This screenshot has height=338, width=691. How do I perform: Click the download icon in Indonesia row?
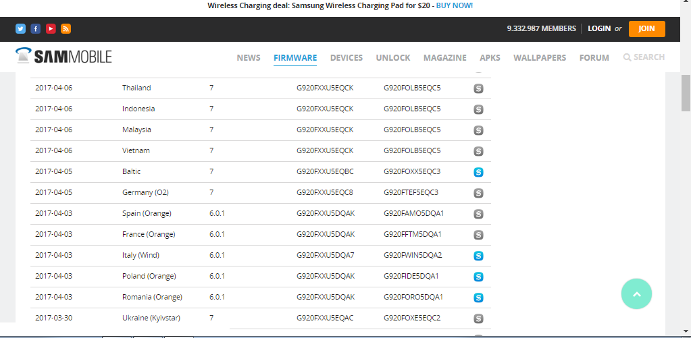(x=478, y=109)
